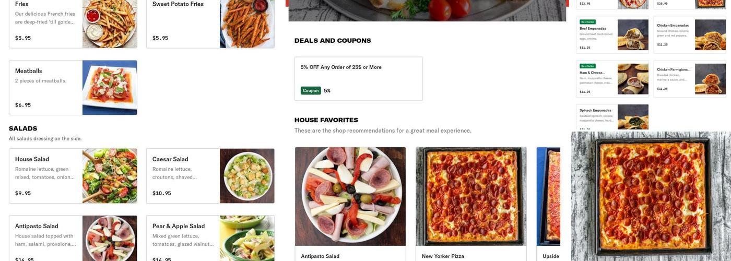This screenshot has height=261, width=731.
Task: Click the House Salad photo thumbnail
Action: click(110, 176)
